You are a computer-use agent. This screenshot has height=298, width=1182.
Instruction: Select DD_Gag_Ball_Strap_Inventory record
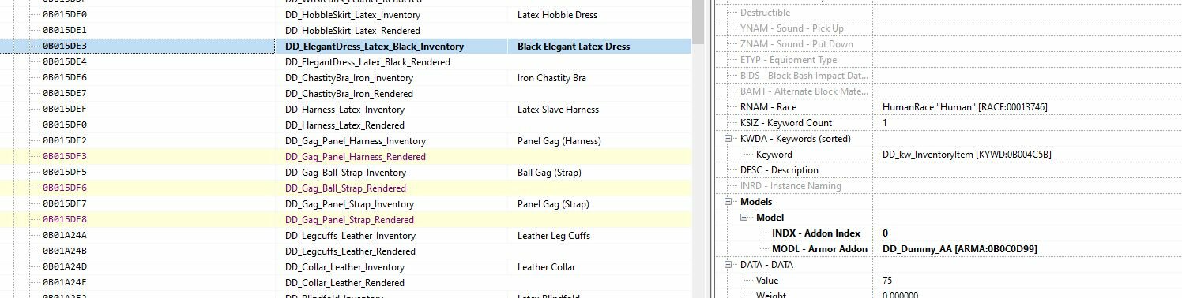point(345,173)
